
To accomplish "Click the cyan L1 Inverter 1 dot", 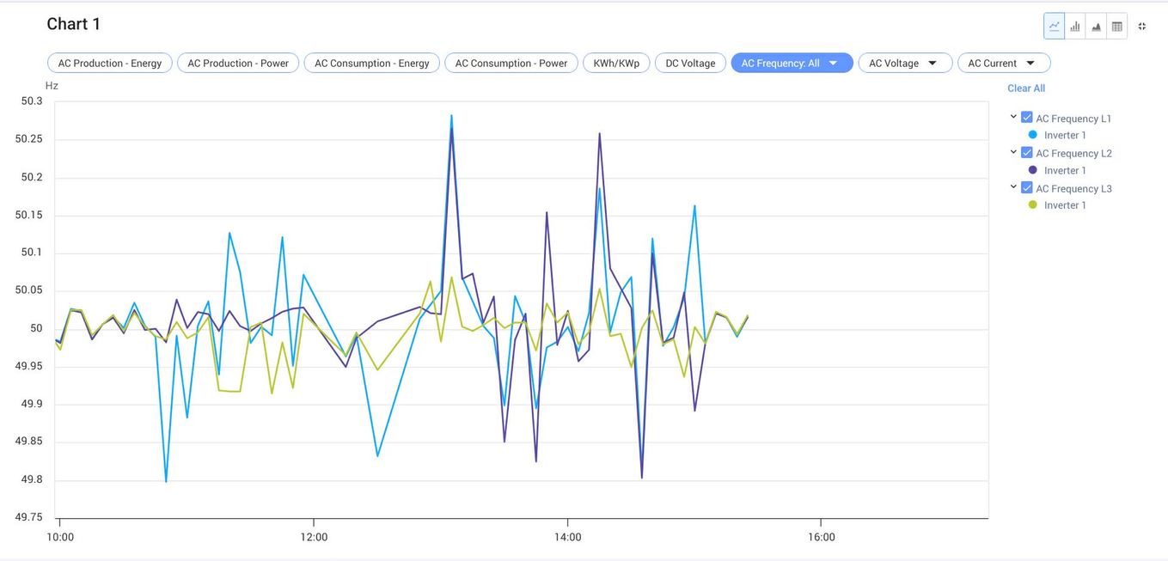I will click(1033, 135).
